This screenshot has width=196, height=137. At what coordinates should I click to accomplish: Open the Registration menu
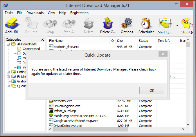click(79, 13)
